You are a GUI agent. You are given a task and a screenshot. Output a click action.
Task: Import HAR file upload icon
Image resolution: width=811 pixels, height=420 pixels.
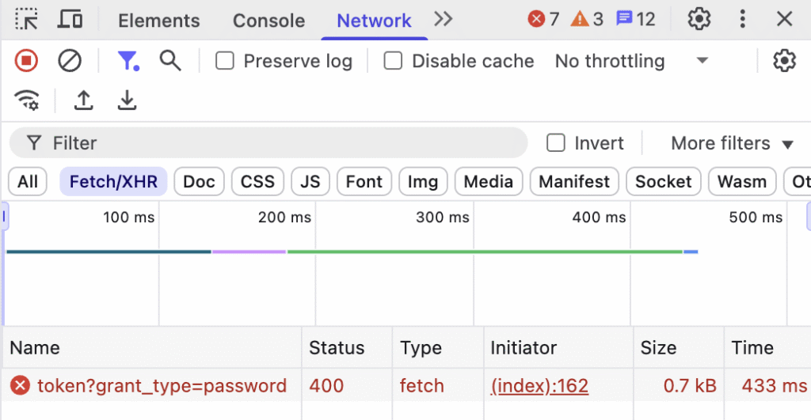(x=83, y=100)
